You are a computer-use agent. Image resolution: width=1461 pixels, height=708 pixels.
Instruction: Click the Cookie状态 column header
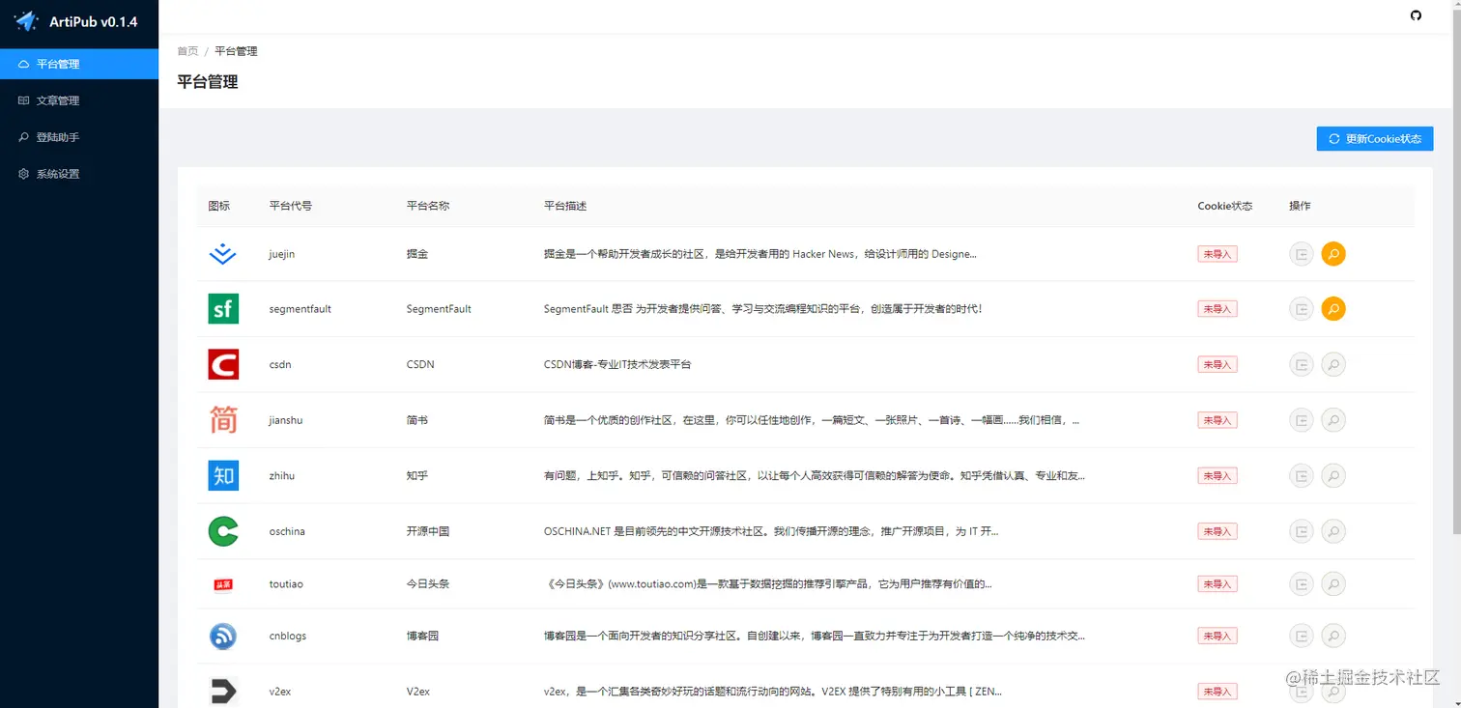coord(1224,206)
